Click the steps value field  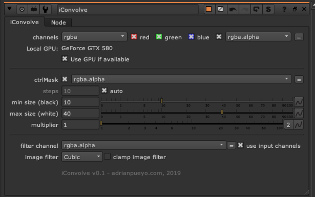80,91
